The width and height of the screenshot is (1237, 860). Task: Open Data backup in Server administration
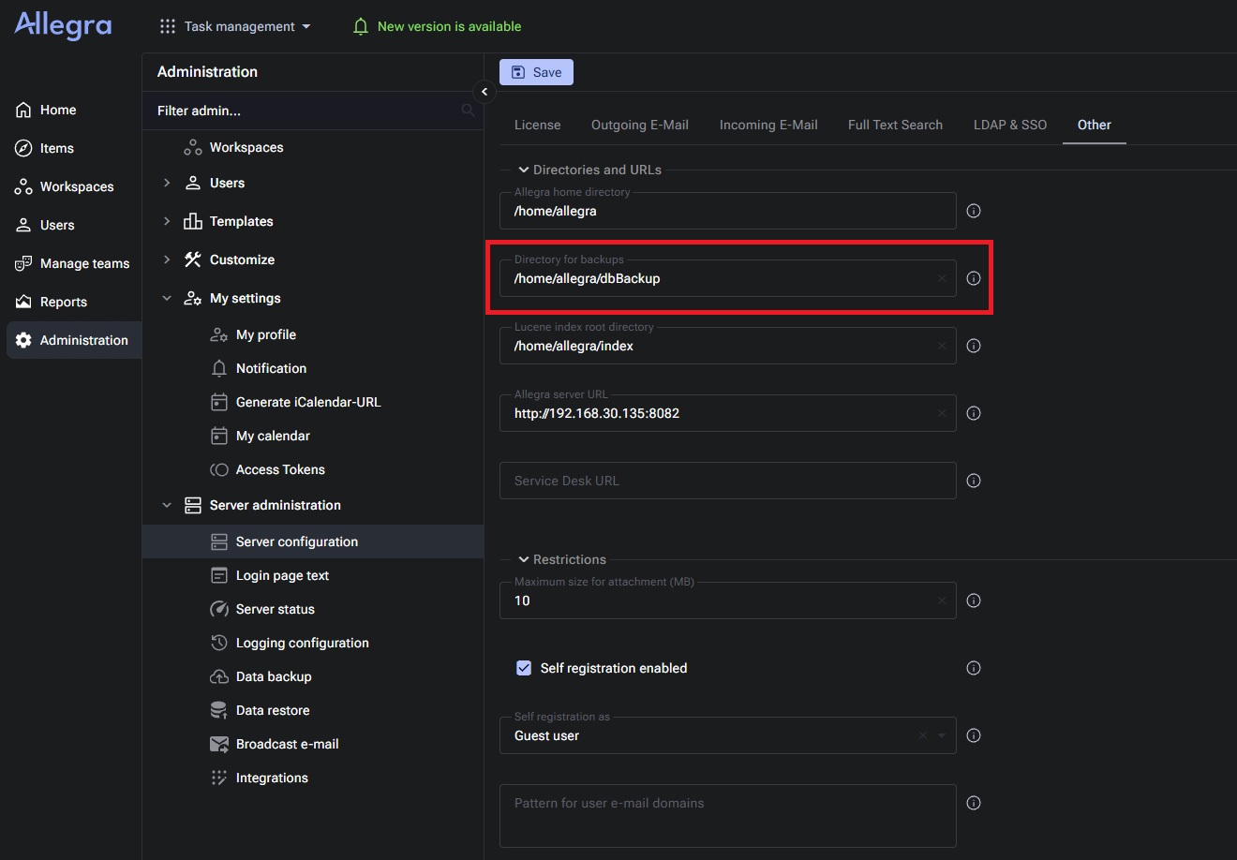[x=274, y=676]
